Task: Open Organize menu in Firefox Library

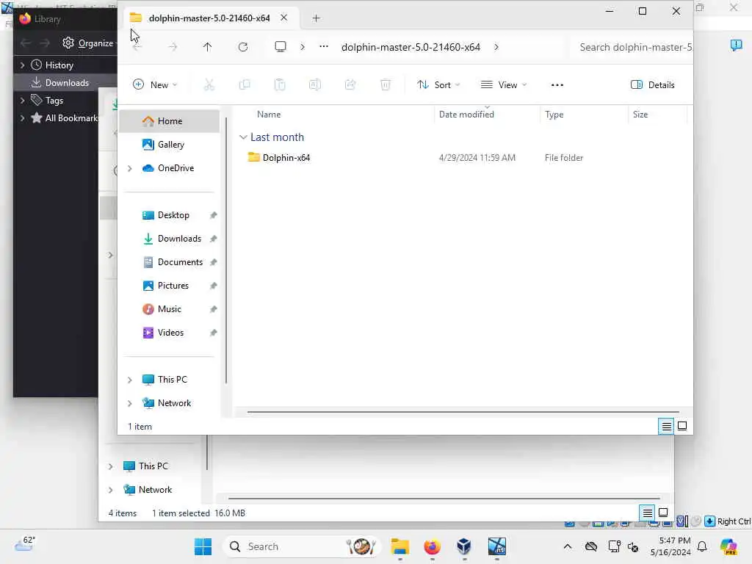Action: (89, 43)
